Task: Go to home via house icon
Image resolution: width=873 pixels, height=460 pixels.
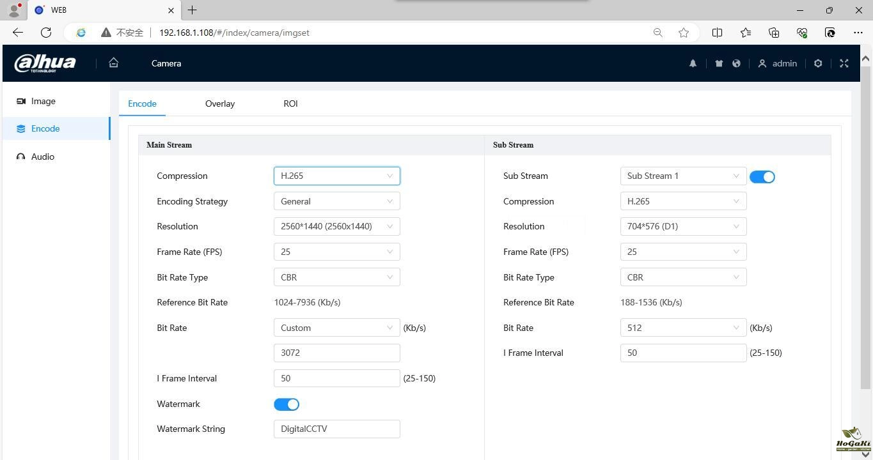Action: [114, 63]
